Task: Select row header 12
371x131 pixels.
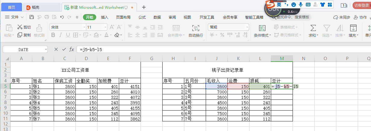Action: pos(5,124)
